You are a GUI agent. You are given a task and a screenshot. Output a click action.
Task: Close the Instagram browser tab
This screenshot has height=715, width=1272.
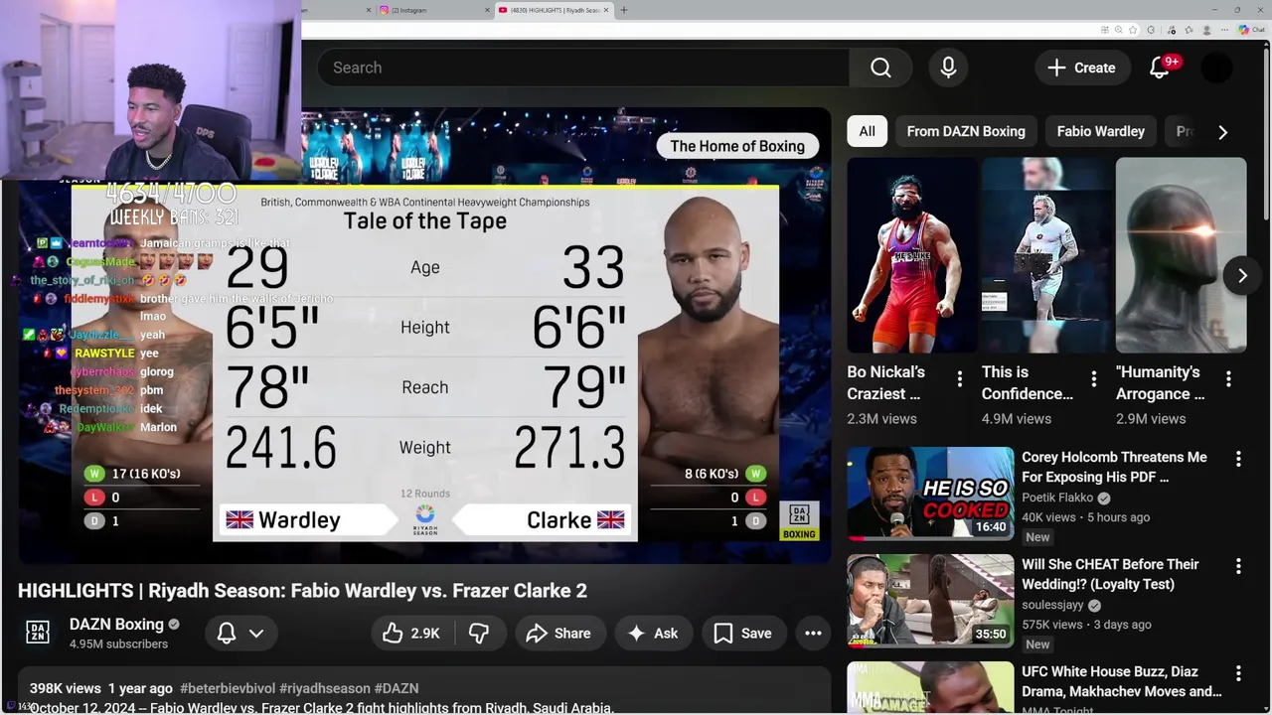pyautogui.click(x=488, y=10)
